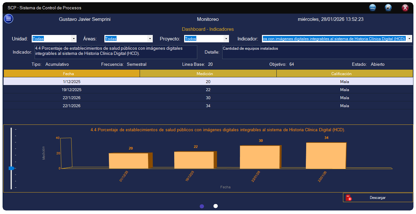Minimize the SCP window
This screenshot has height=214, width=416.
[372, 8]
